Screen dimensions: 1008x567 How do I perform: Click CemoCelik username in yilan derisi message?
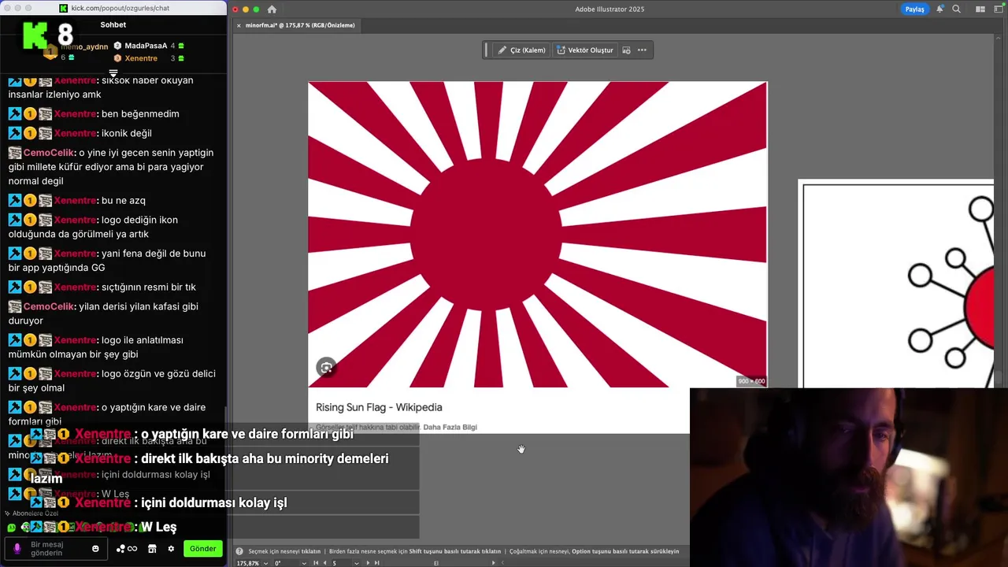(49, 306)
